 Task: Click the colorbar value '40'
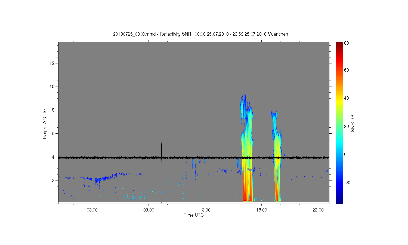tap(347, 98)
